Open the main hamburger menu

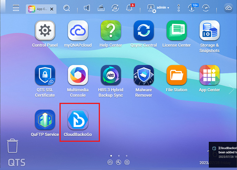tap(16, 8)
